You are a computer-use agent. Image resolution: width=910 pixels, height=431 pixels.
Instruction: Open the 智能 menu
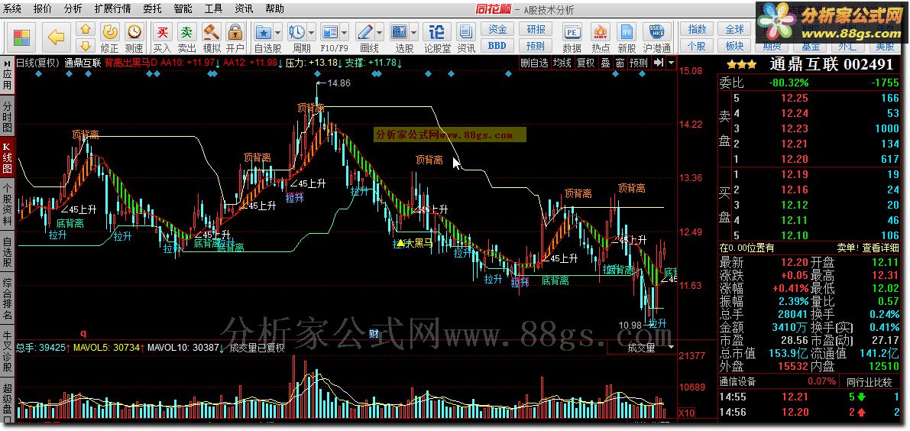tap(183, 8)
